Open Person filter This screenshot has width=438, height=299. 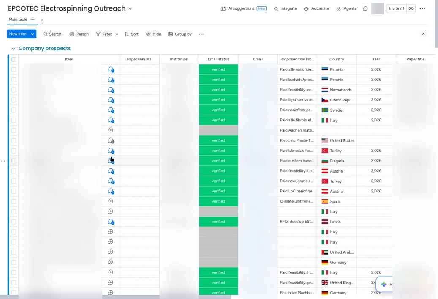pyautogui.click(x=79, y=34)
